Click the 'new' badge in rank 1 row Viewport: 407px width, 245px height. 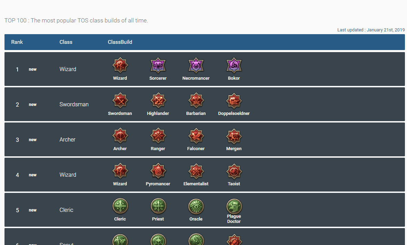[x=32, y=69]
